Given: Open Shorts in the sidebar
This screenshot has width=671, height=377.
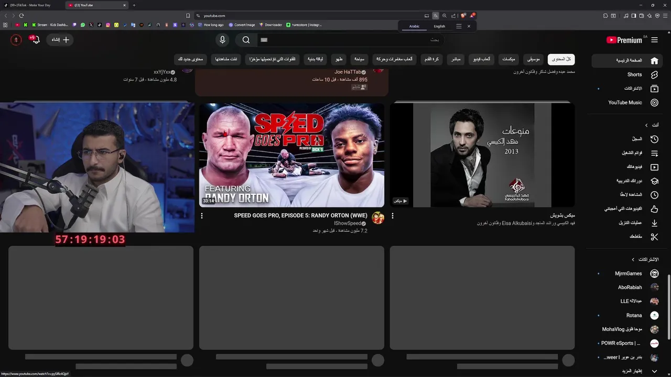Looking at the screenshot, I should click(626, 74).
